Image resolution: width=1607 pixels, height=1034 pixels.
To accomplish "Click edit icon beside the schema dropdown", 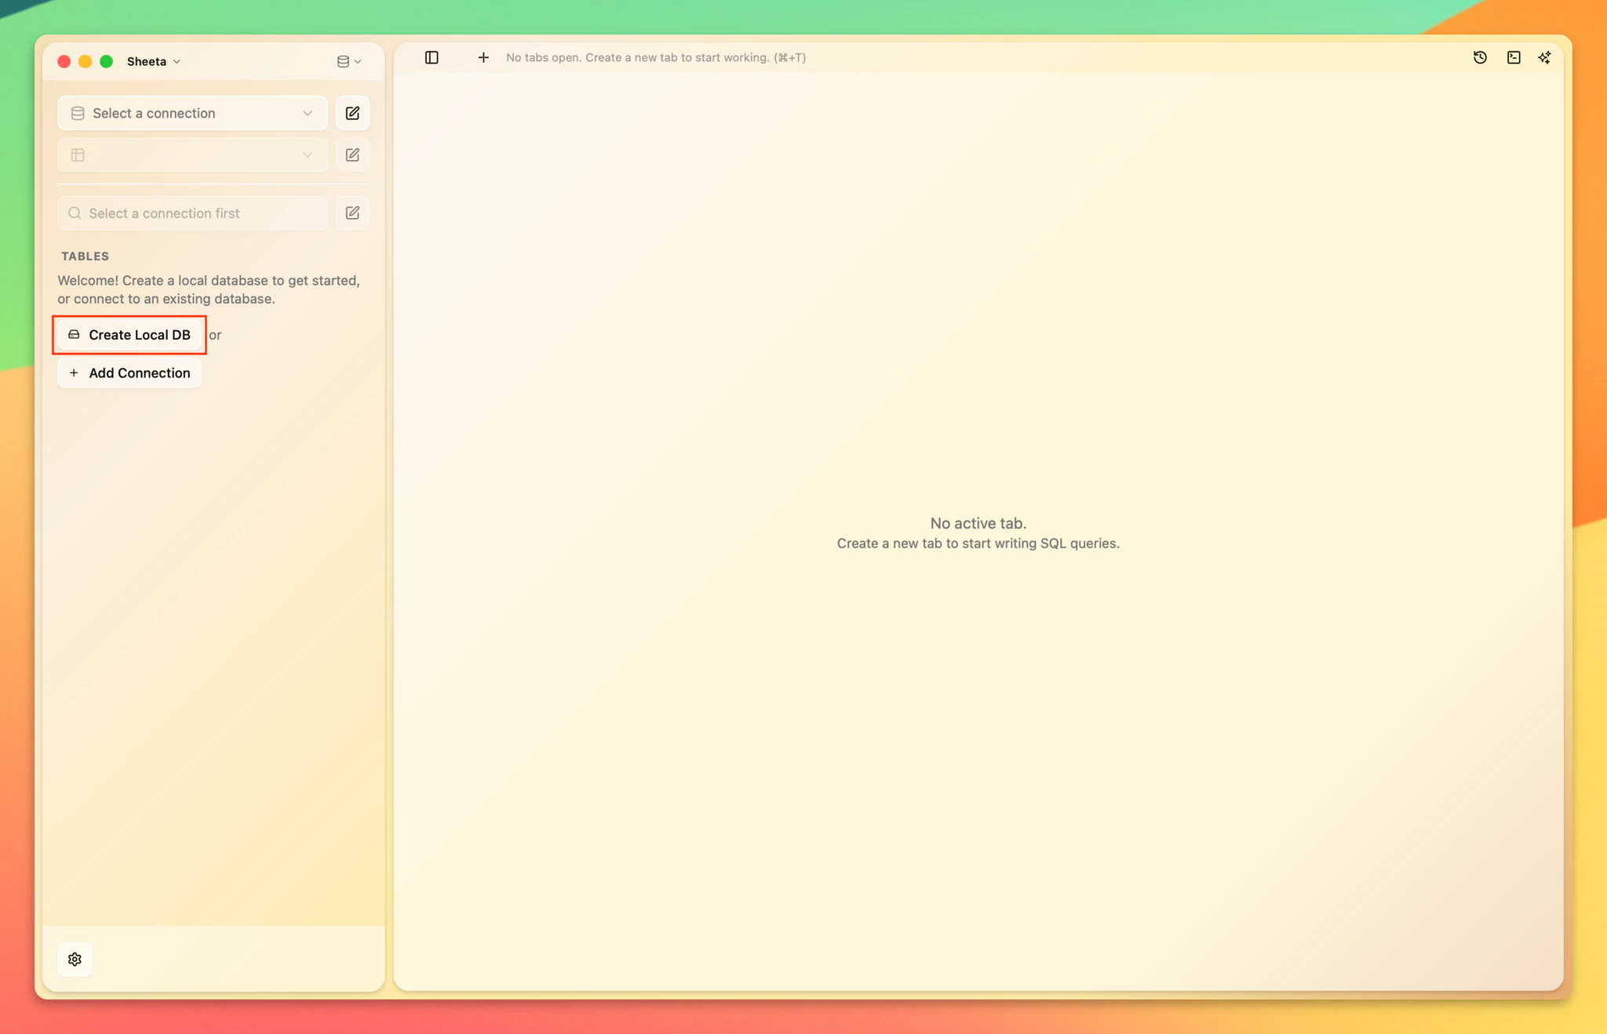I will (352, 155).
